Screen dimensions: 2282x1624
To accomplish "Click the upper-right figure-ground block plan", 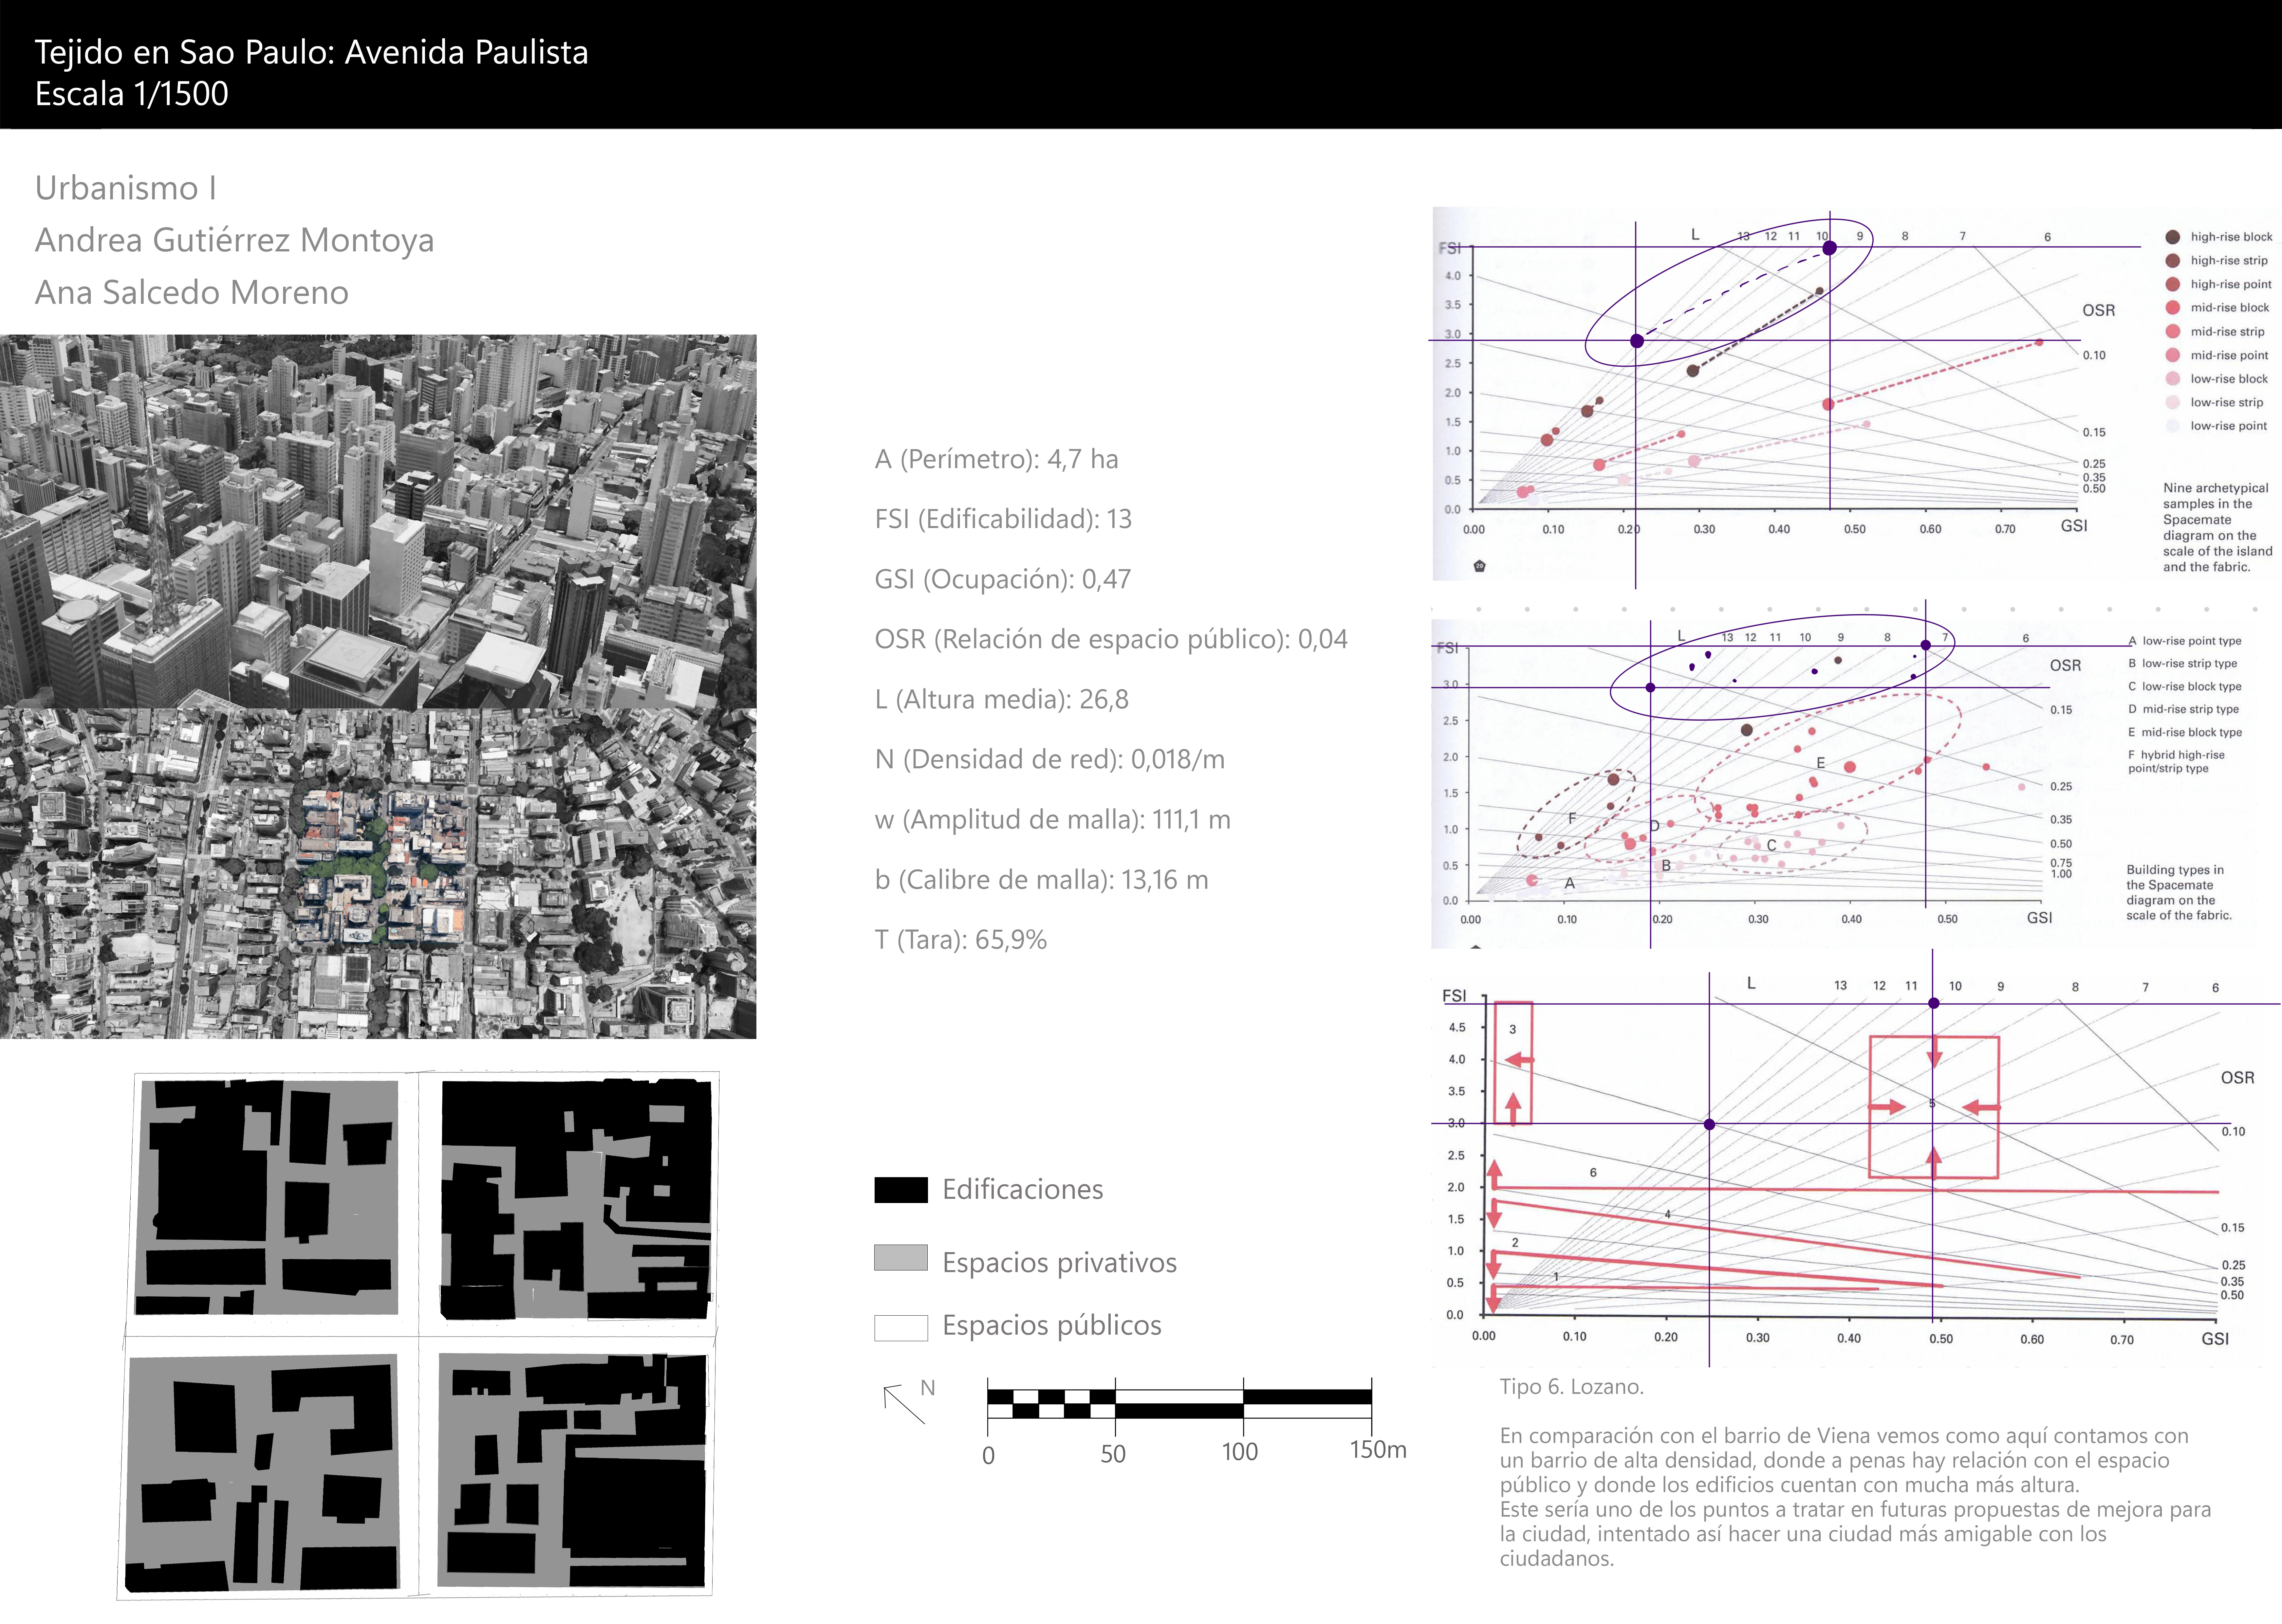I will [576, 1199].
